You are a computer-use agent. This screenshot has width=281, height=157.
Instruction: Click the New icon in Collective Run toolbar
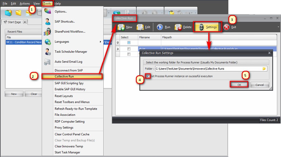(121, 27)
